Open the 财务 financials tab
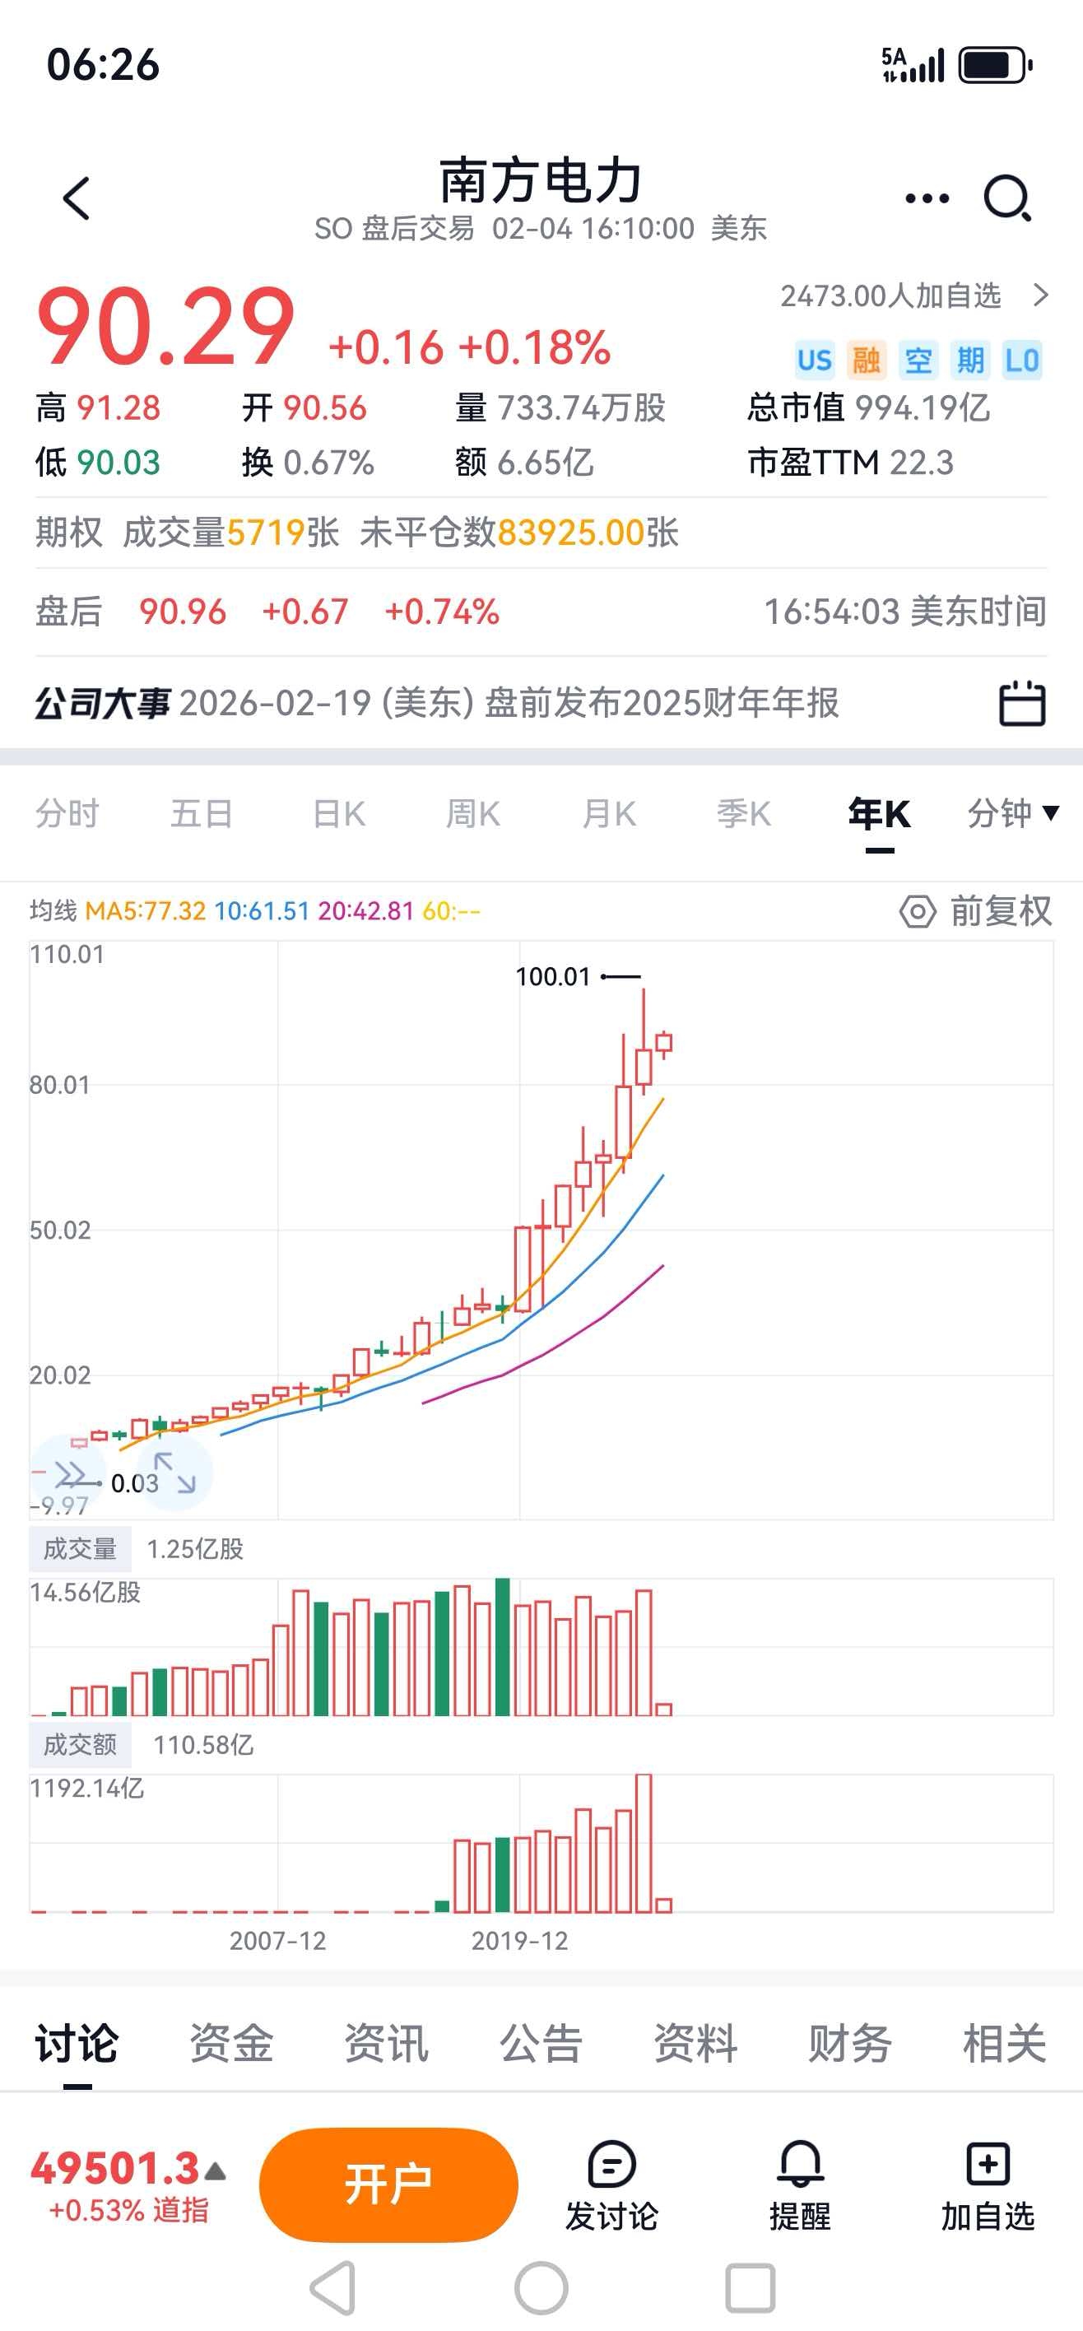Image resolution: width=1083 pixels, height=2331 pixels. (x=849, y=2042)
